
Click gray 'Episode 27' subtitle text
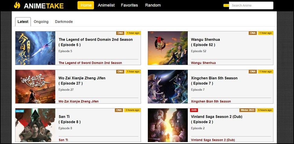click(x=66, y=90)
